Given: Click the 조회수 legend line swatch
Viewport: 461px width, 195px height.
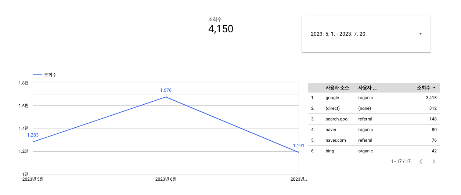Looking at the screenshot, I should [x=37, y=75].
